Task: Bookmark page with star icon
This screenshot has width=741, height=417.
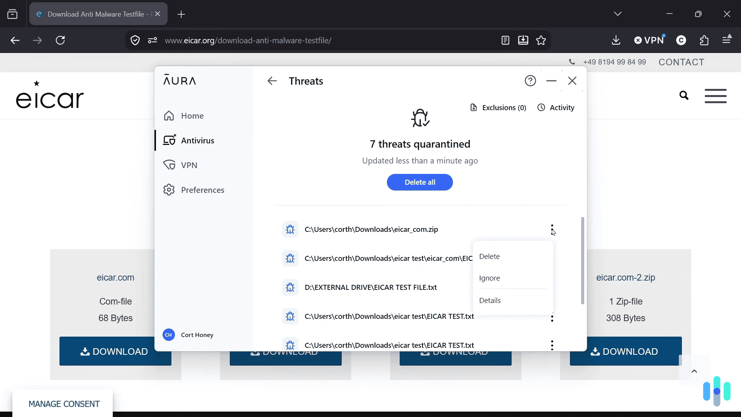Action: tap(541, 40)
